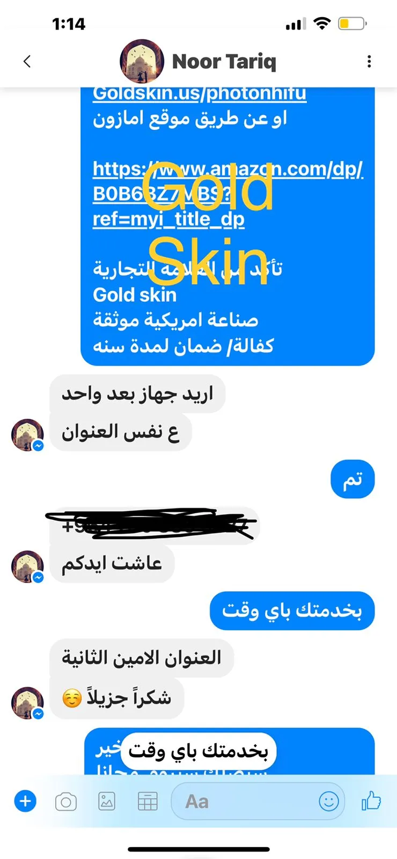Tap the blue تم message bubble

pyautogui.click(x=352, y=479)
